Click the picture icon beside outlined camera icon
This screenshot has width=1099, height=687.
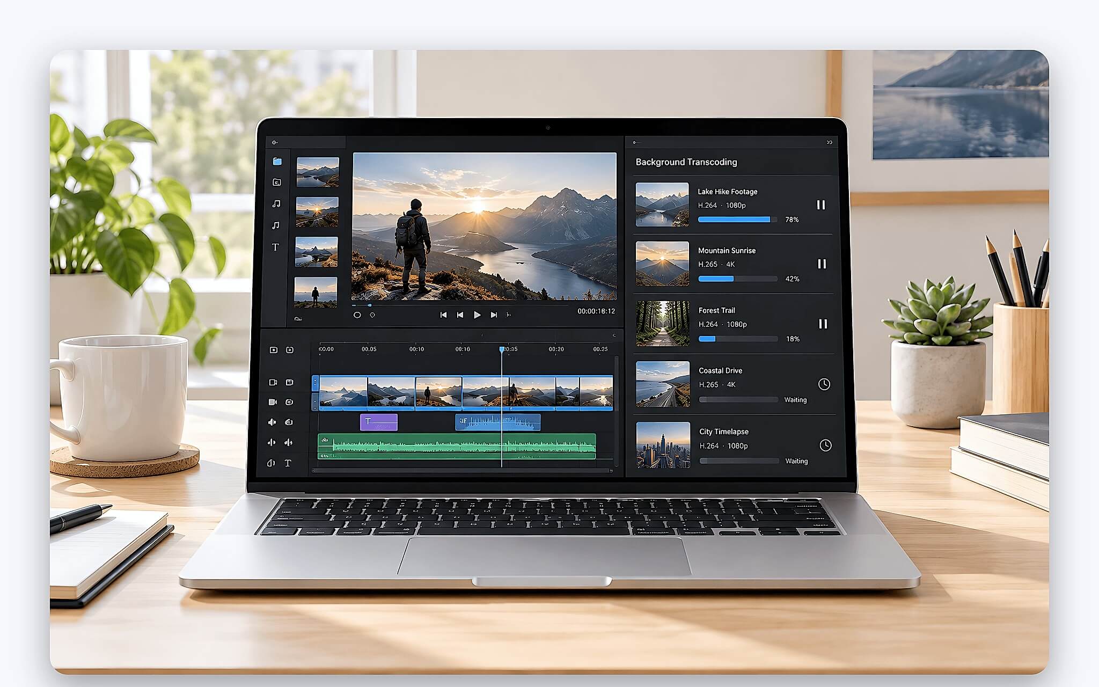tap(290, 383)
